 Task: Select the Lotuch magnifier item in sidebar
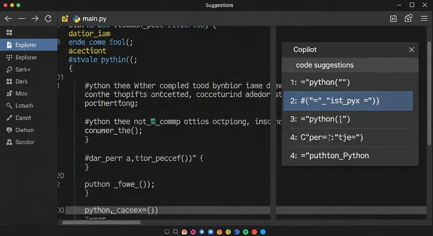tap(24, 105)
